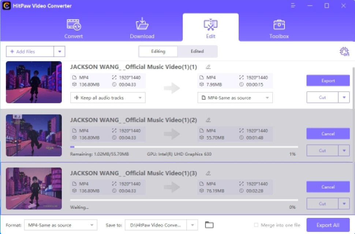Click the output duration '00:02:28' value
Image resolution: width=355 pixels, height=234 pixels.
(255, 191)
